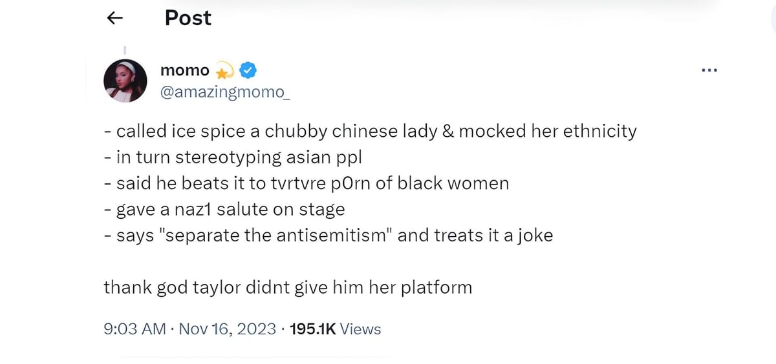Open the @amazingmomo_ handle link
Viewport: 776px width, 364px height.
224,92
